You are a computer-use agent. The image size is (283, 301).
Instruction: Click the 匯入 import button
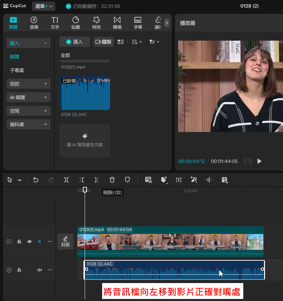(75, 42)
